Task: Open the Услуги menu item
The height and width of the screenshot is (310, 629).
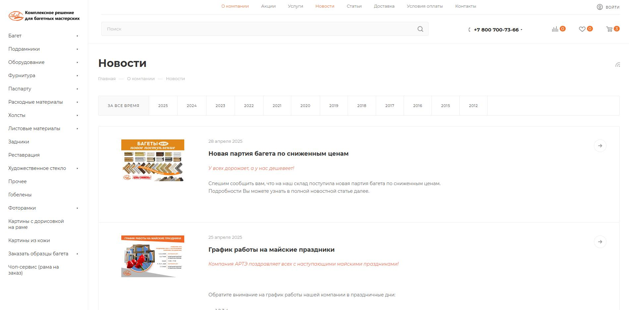Action: pyautogui.click(x=296, y=6)
